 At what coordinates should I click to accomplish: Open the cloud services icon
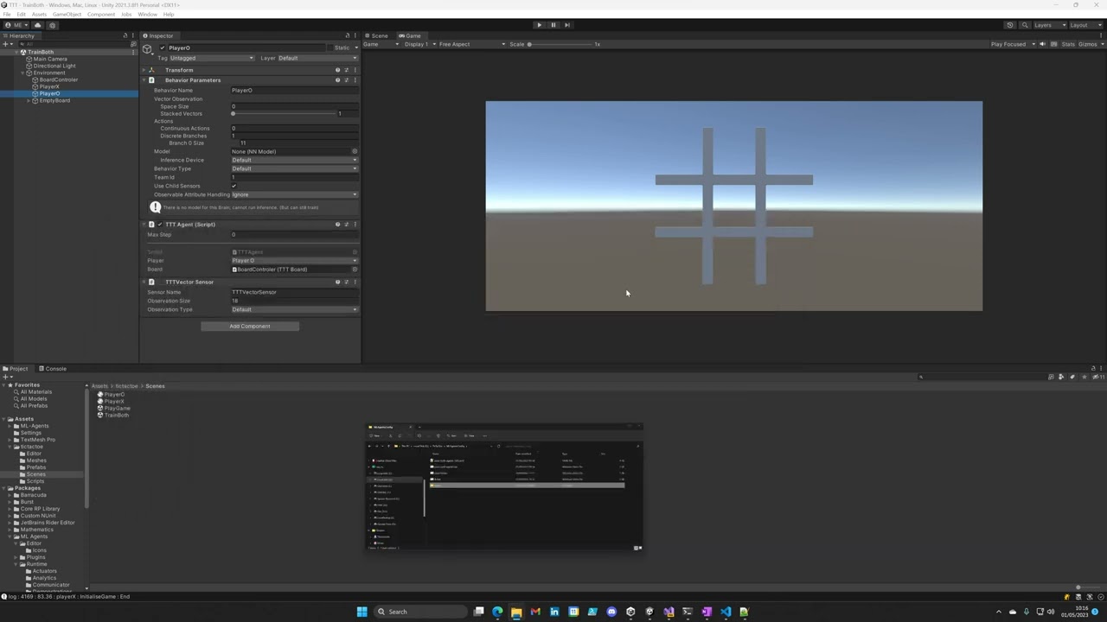(37, 25)
